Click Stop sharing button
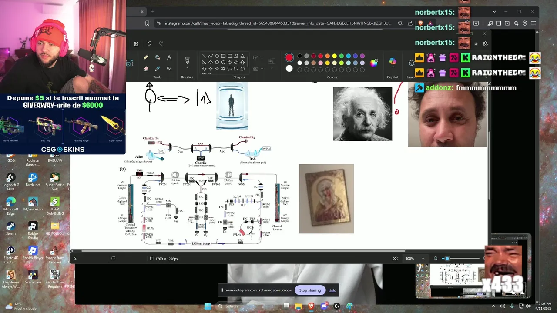The height and width of the screenshot is (313, 557). [x=310, y=290]
